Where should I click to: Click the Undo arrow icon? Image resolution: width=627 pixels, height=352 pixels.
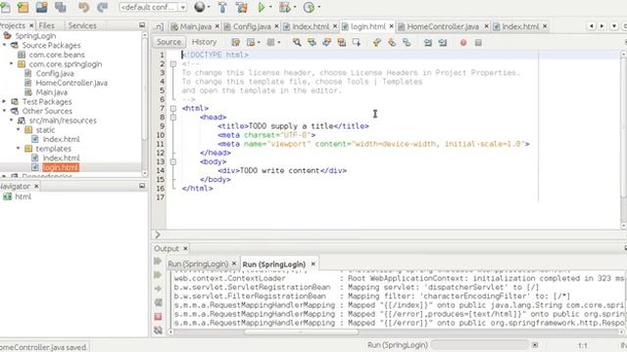click(84, 7)
